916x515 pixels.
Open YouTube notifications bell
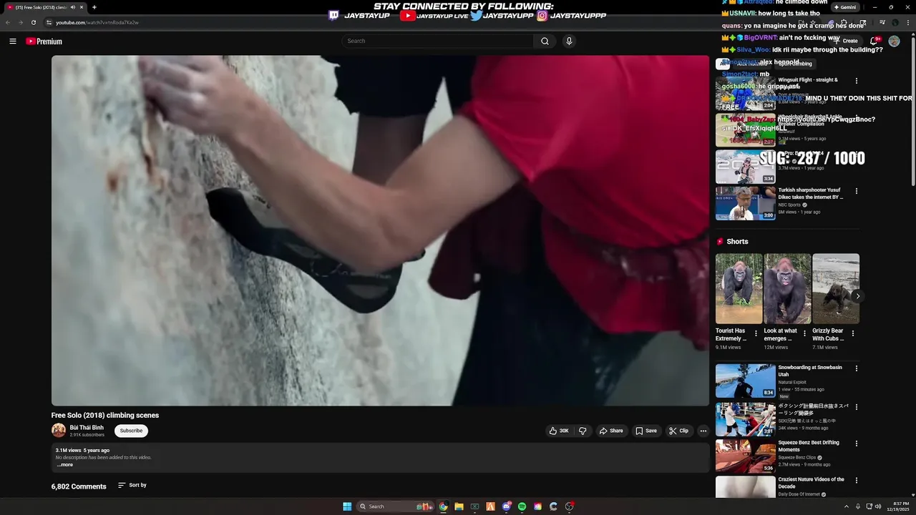[x=874, y=41]
